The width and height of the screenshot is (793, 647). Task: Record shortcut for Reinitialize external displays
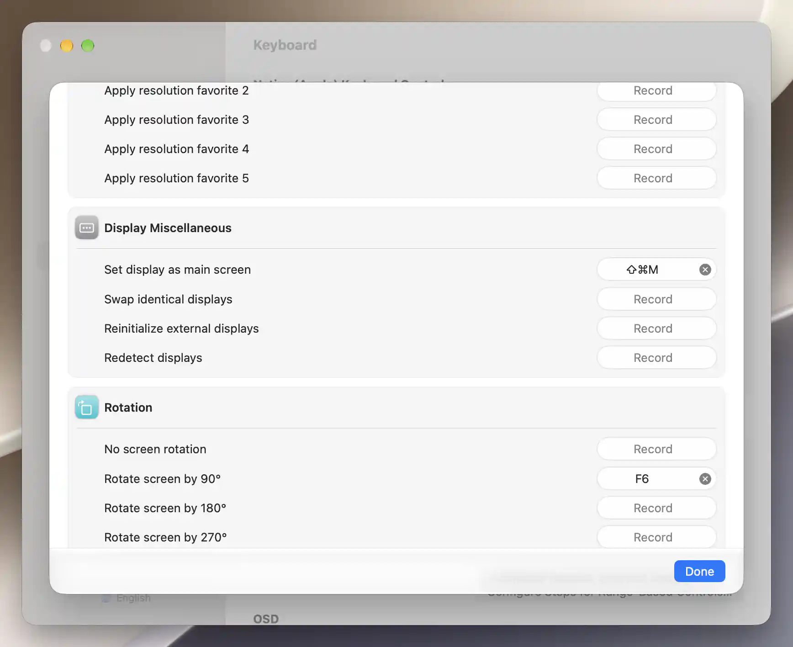[656, 329]
